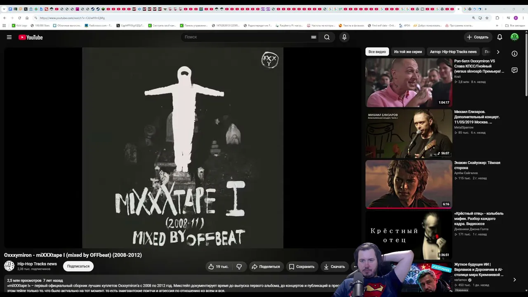Open the browser home page
The image size is (528, 297).
pyautogui.click(x=27, y=18)
